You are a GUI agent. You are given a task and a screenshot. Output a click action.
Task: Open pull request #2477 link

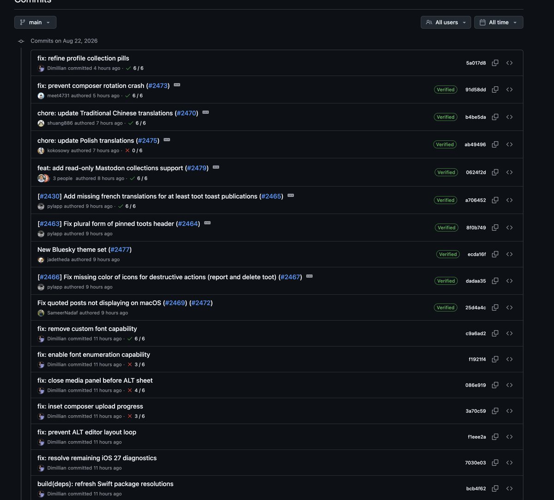click(x=120, y=250)
